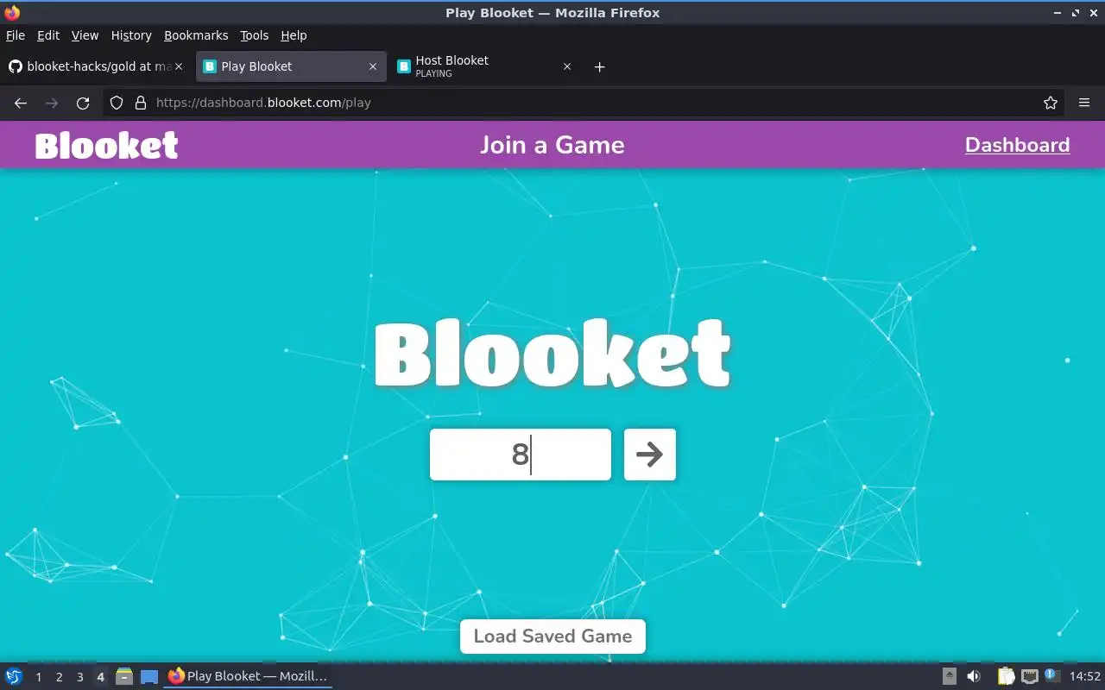Open the file manager taskbar icon
Image resolution: width=1105 pixels, height=690 pixels.
tap(124, 677)
